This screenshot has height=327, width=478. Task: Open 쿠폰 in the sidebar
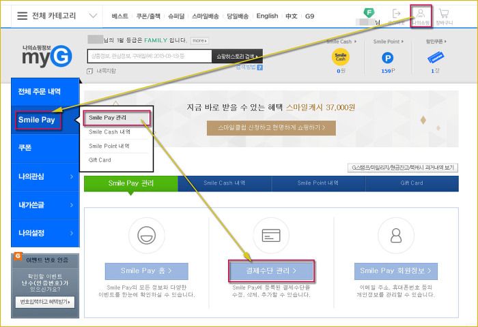point(45,148)
